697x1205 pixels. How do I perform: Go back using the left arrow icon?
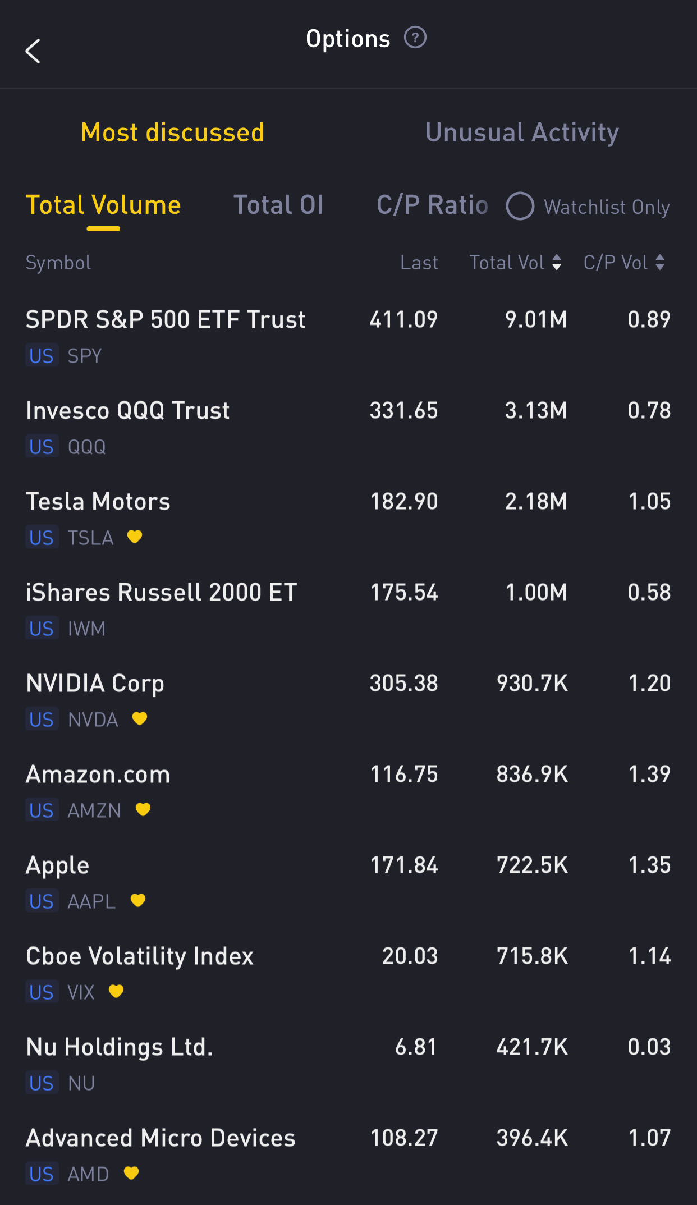tap(33, 51)
